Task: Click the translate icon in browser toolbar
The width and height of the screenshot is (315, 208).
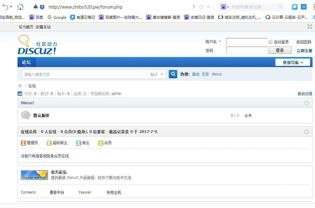Action: click(304, 7)
